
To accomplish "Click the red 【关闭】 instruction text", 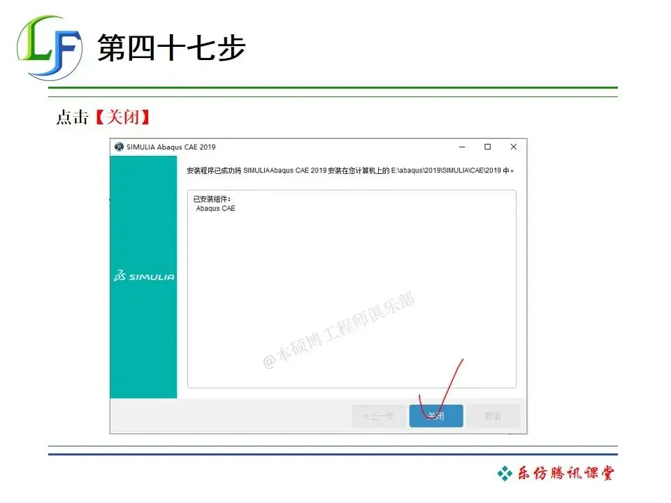I will pos(122,117).
